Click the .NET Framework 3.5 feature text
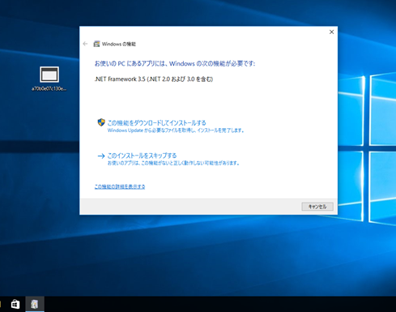Image resolution: width=396 pixels, height=312 pixels. click(154, 79)
